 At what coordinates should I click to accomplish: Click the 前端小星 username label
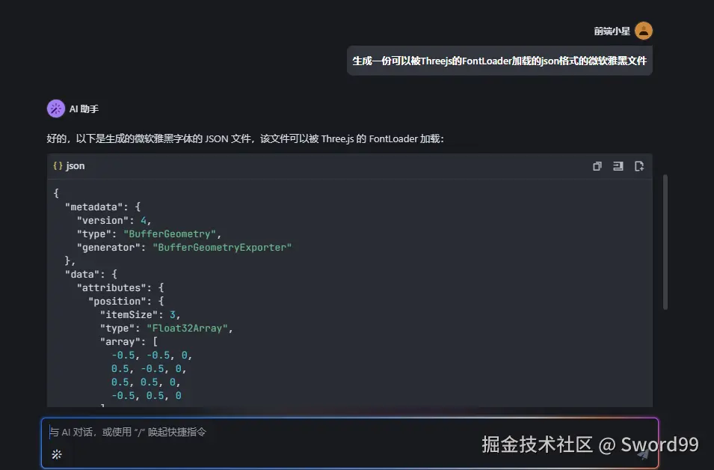[x=612, y=31]
